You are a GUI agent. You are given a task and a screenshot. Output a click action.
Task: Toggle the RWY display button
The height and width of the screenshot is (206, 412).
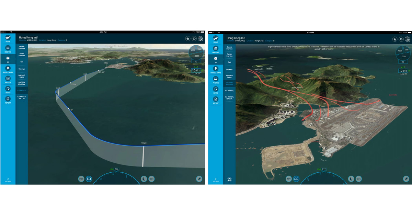click(x=82, y=179)
